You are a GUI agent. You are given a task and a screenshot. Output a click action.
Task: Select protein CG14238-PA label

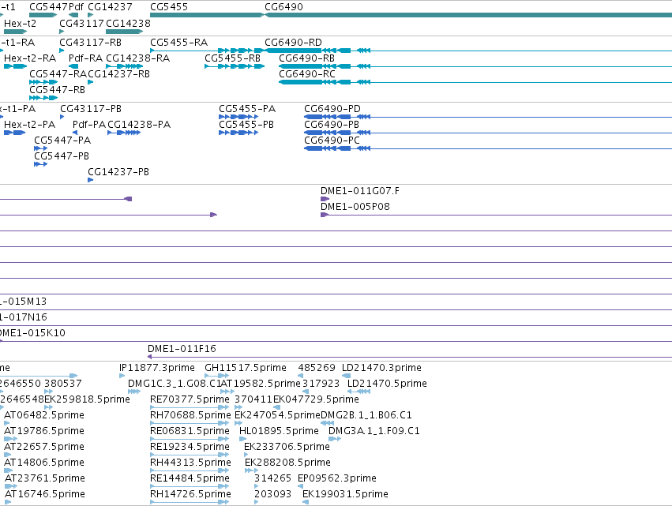coord(139,124)
